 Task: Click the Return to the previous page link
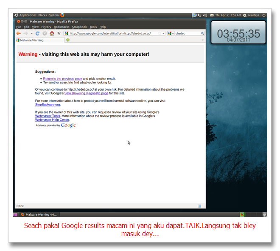62,79
